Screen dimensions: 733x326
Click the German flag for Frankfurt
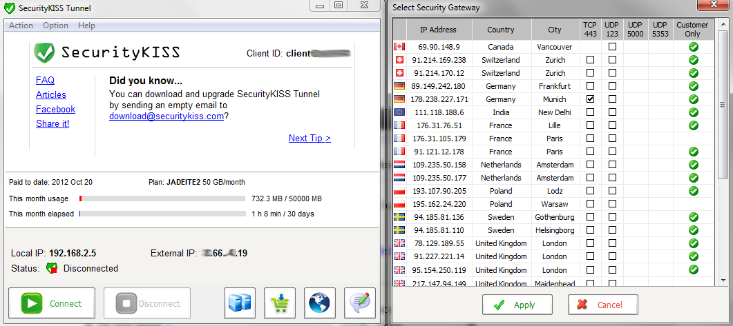tap(399, 86)
